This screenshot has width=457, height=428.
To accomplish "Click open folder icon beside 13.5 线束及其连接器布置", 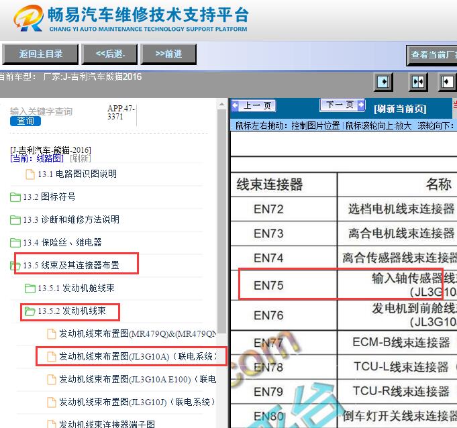I will pos(15,266).
